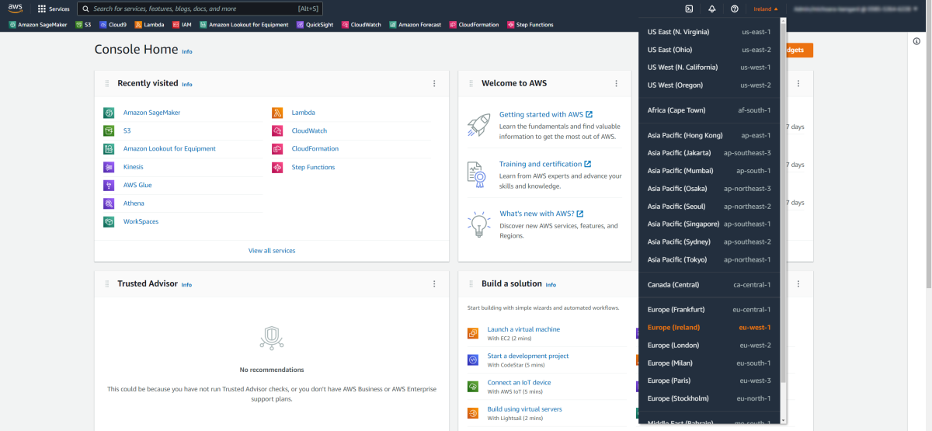
Task: Click Info link beside Console Home
Action: pyautogui.click(x=186, y=51)
